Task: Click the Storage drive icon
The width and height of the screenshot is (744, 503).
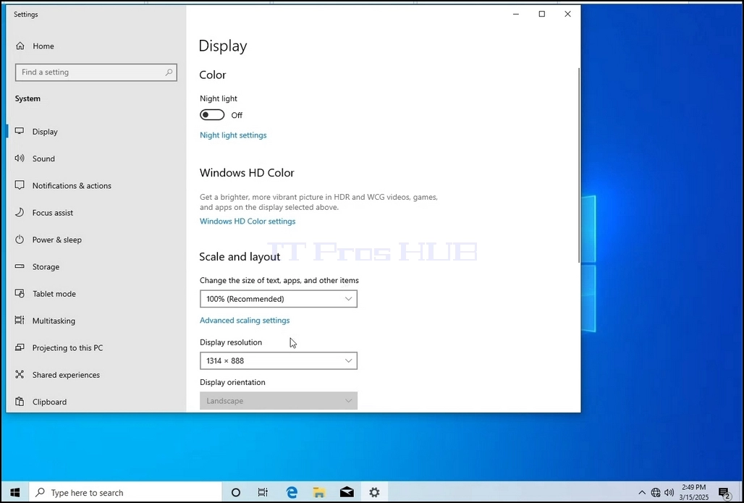Action: pos(20,266)
